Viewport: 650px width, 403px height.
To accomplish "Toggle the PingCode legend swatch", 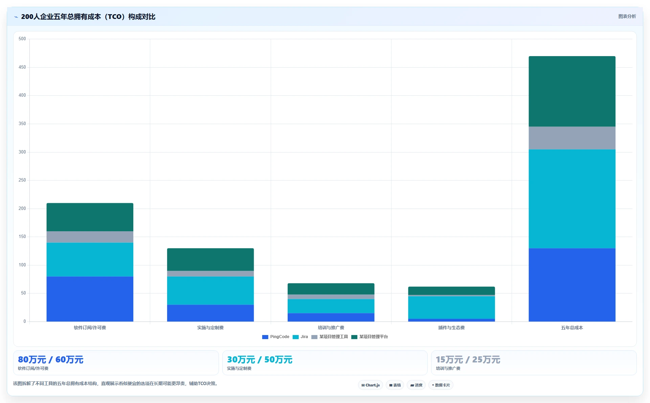I will 265,337.
